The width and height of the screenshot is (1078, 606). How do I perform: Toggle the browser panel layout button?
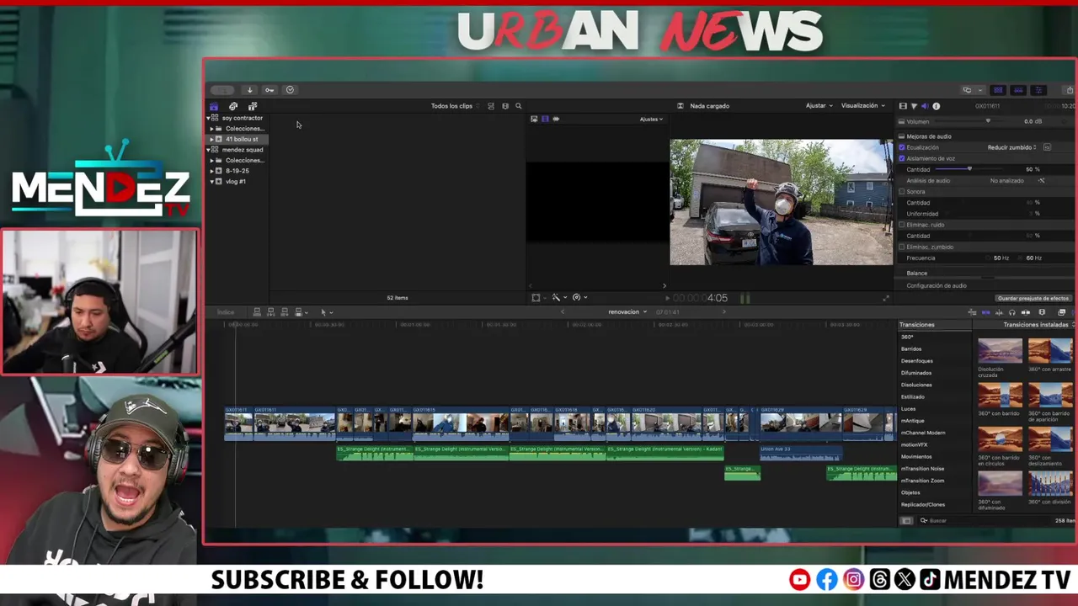(x=998, y=90)
